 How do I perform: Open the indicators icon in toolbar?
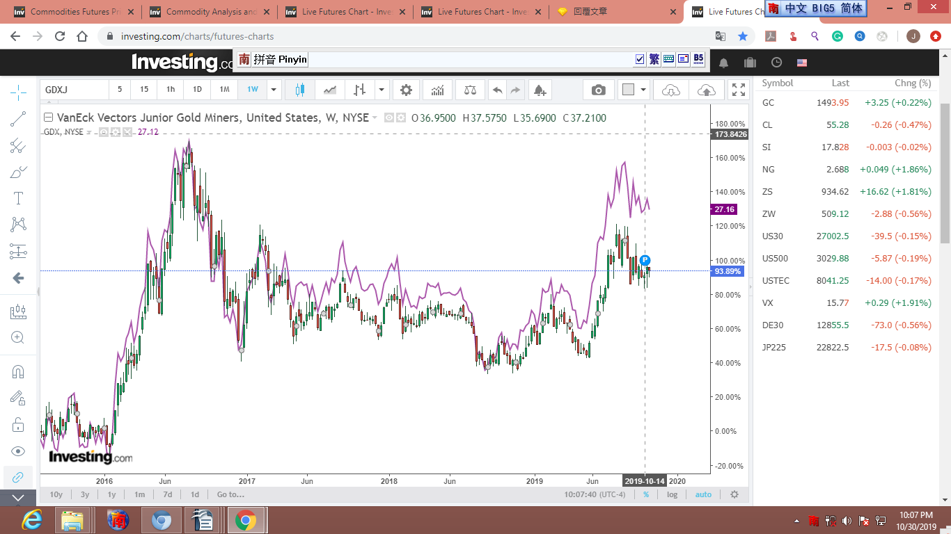[438, 90]
